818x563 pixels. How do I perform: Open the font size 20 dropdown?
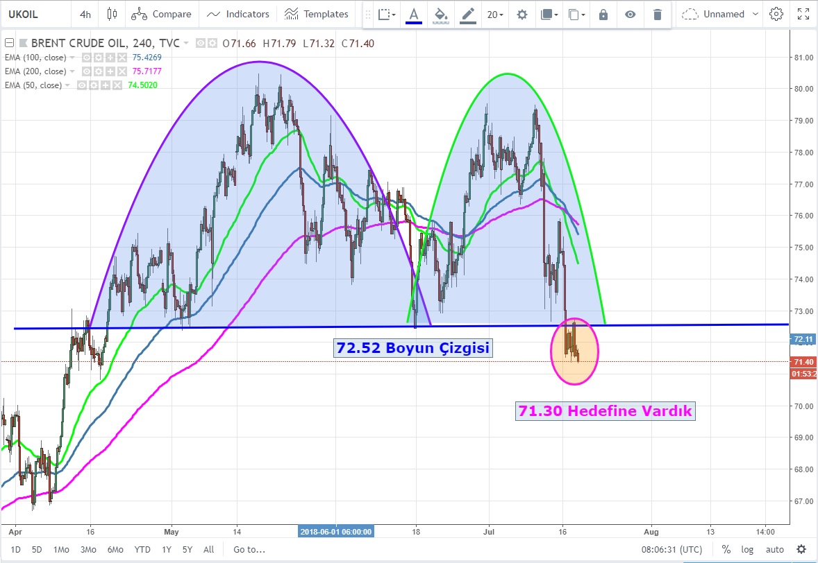pyautogui.click(x=495, y=14)
